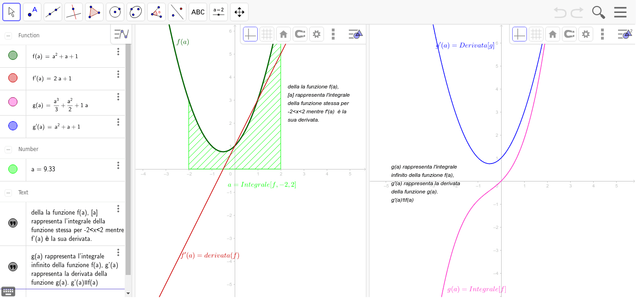This screenshot has height=298, width=636.
Task: Open options menu for f(a) row
Action: click(x=118, y=52)
